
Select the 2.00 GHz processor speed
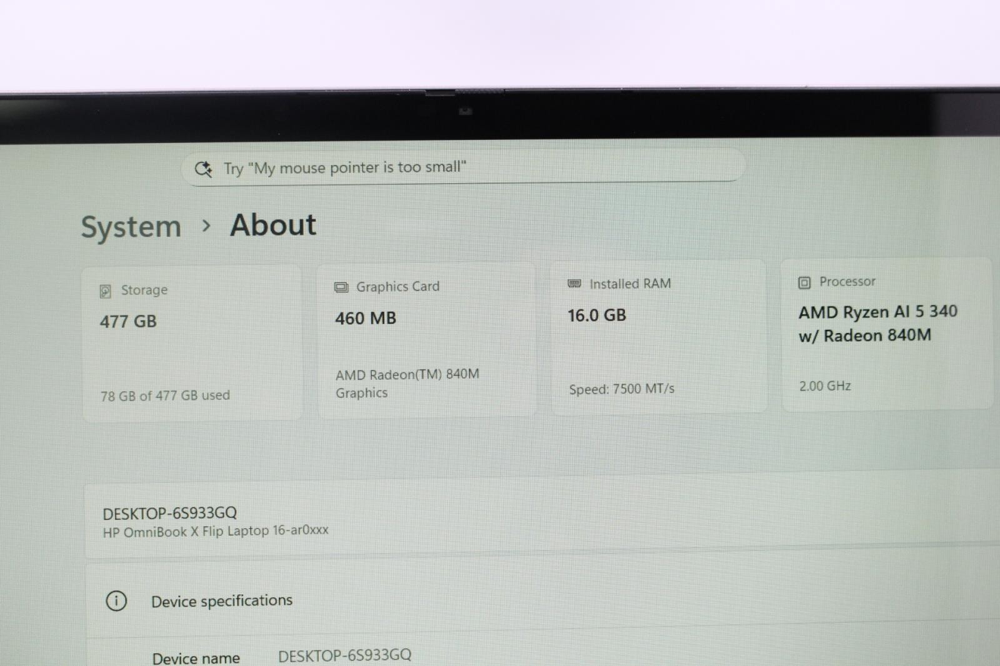pyautogui.click(x=825, y=386)
